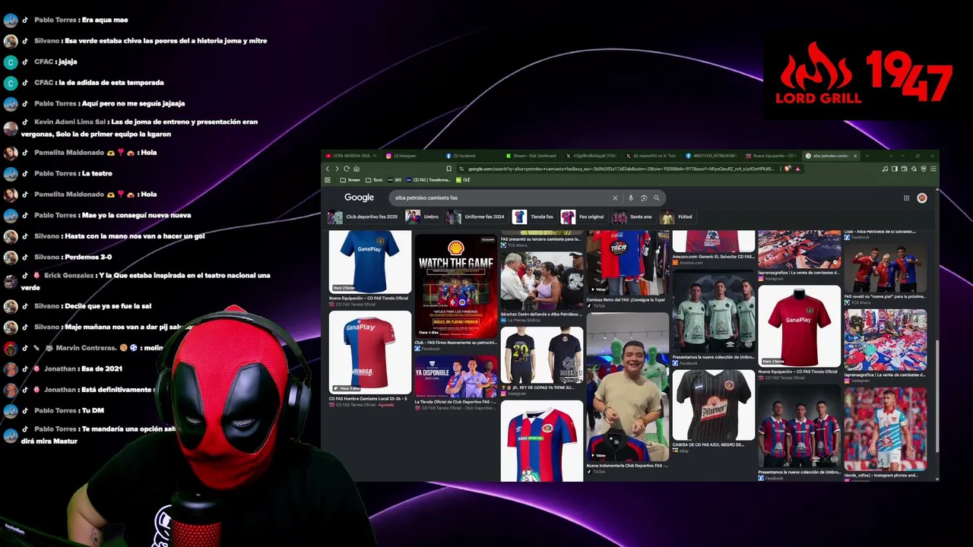
Task: Submit the search with the magnifier icon
Action: pos(657,198)
